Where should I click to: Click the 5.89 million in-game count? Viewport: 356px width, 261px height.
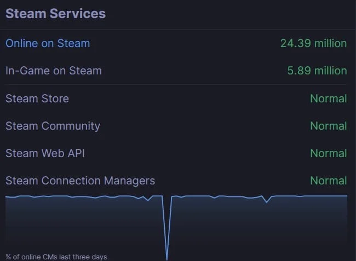coord(317,71)
